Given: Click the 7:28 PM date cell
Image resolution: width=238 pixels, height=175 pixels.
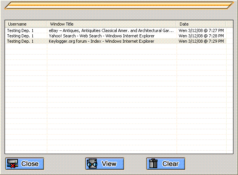Looking at the screenshot, I should point(201,36).
